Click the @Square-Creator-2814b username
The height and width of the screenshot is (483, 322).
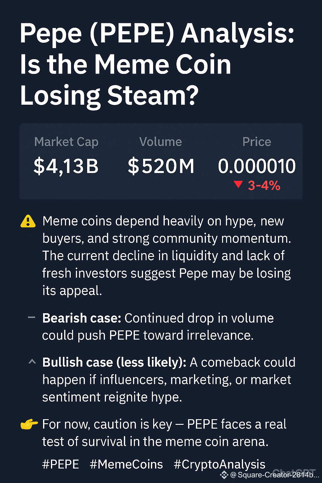pyautogui.click(x=275, y=475)
